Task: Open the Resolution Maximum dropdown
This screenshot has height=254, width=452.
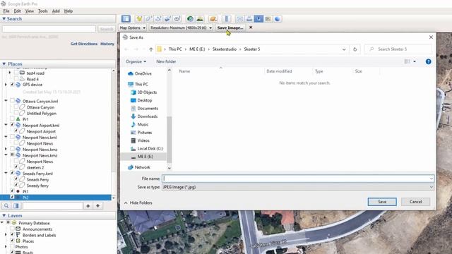Action: tap(181, 28)
